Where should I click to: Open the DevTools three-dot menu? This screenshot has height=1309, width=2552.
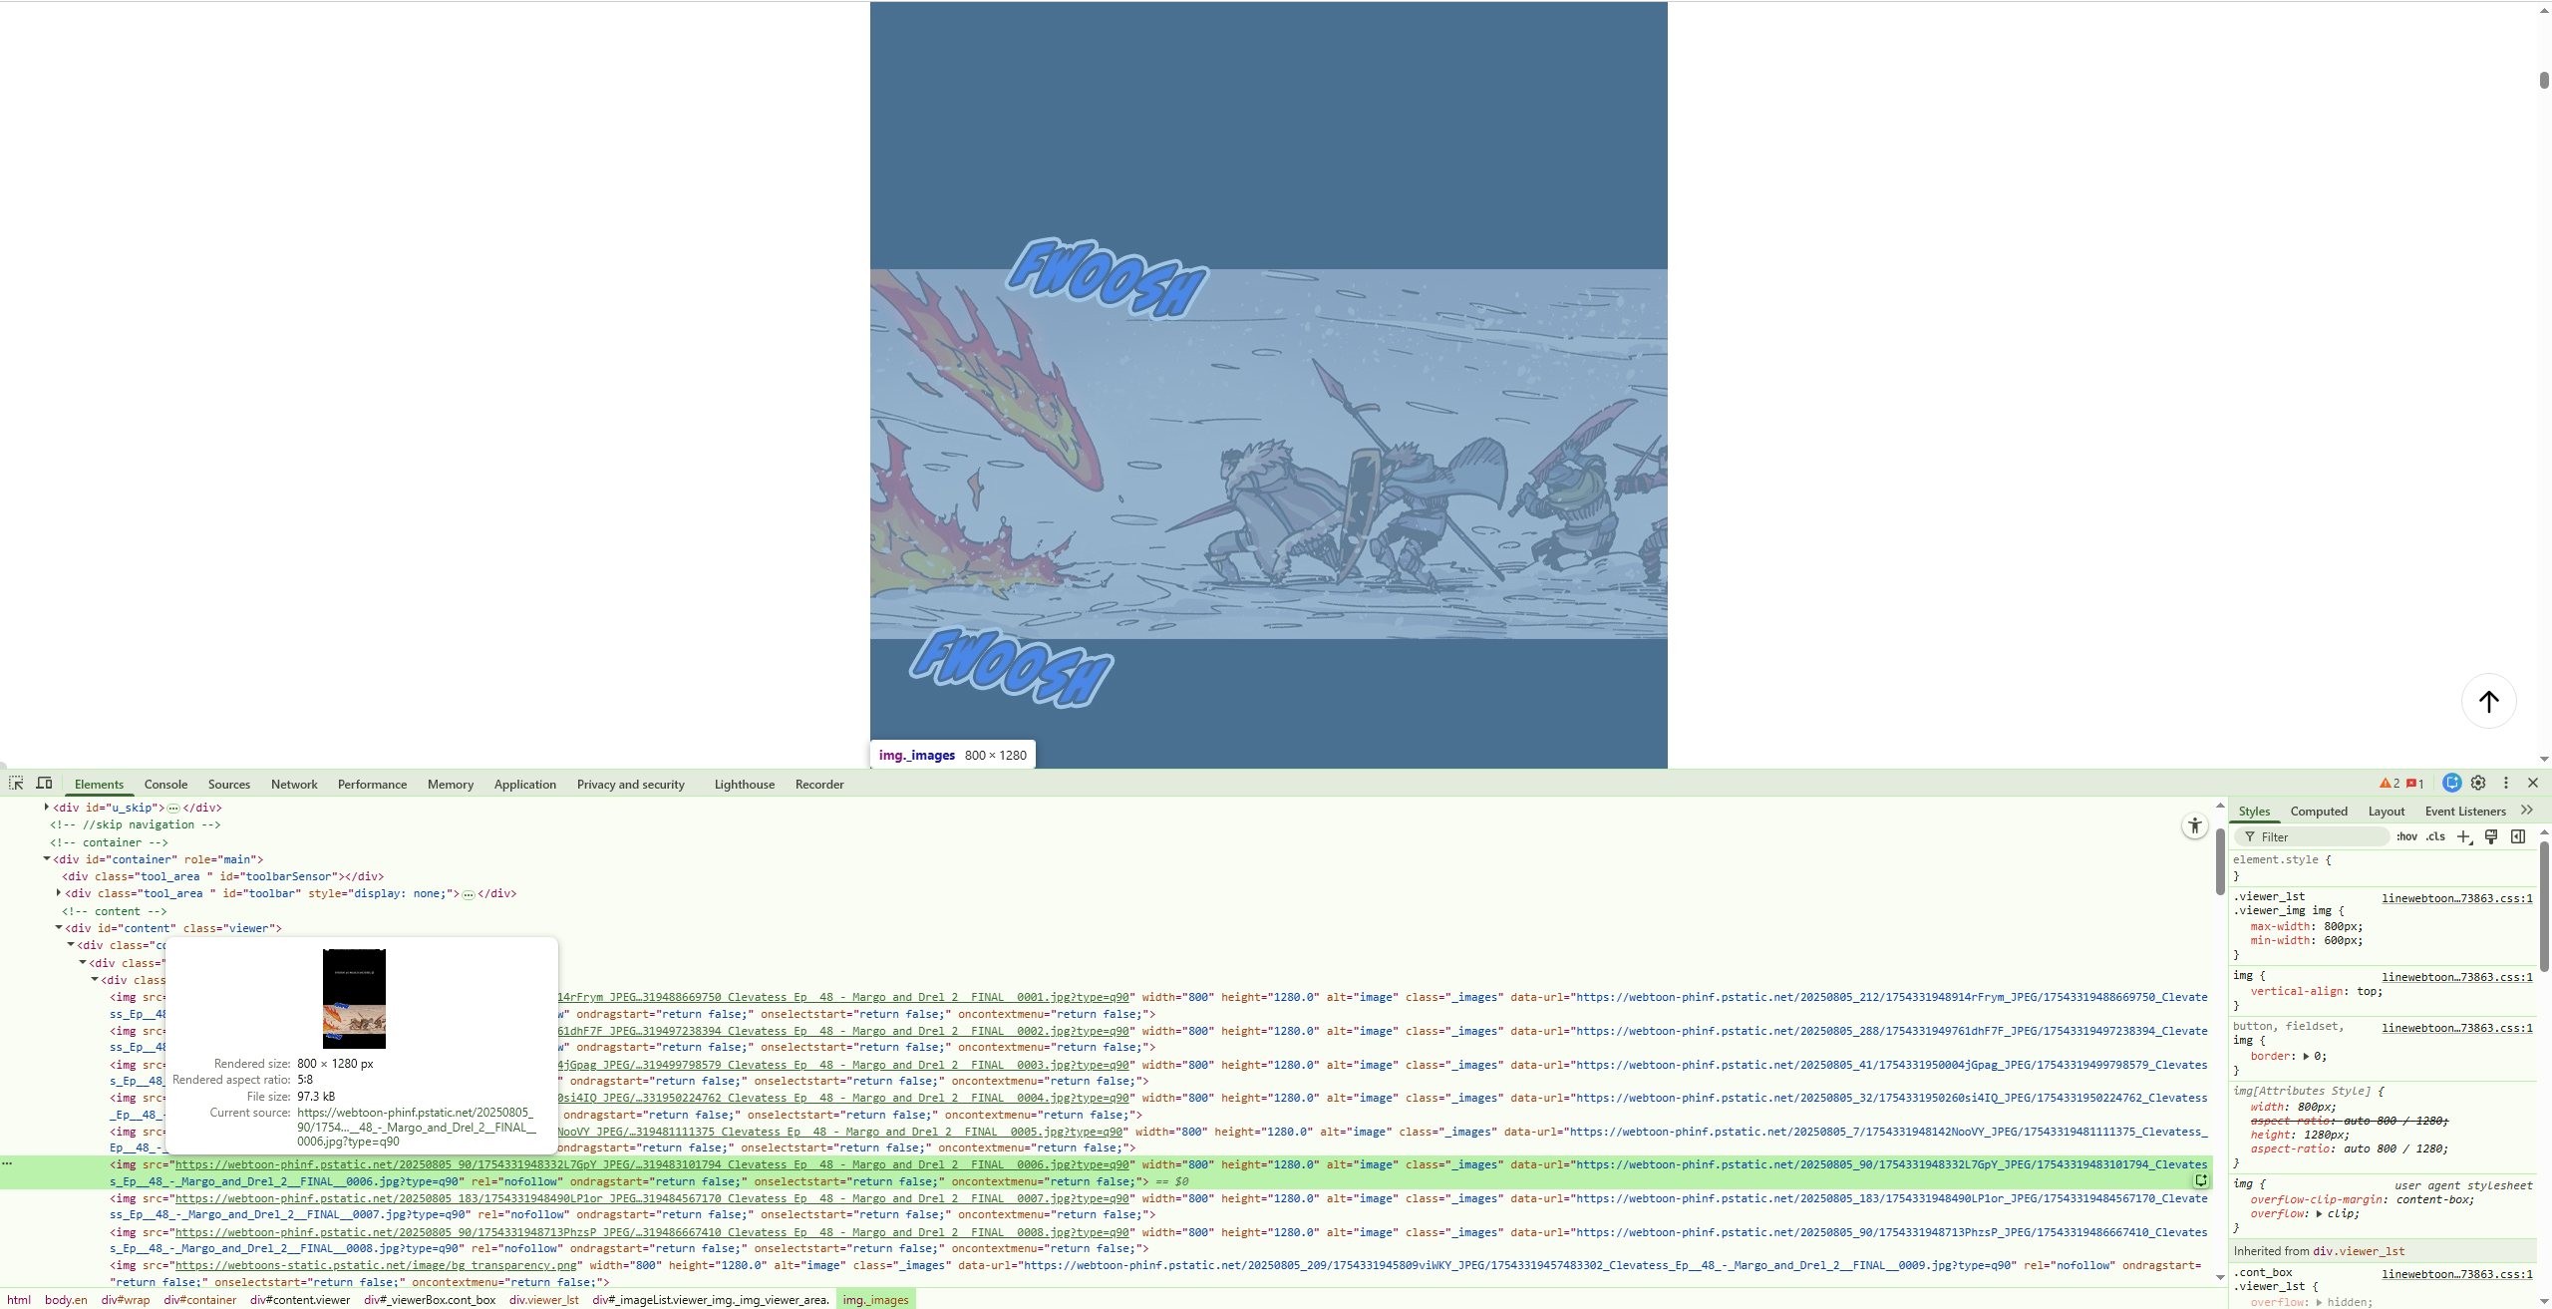coord(2506,784)
